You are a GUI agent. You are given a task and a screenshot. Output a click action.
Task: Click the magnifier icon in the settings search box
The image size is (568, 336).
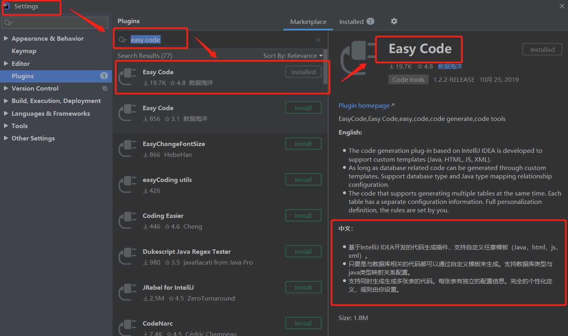pyautogui.click(x=8, y=23)
